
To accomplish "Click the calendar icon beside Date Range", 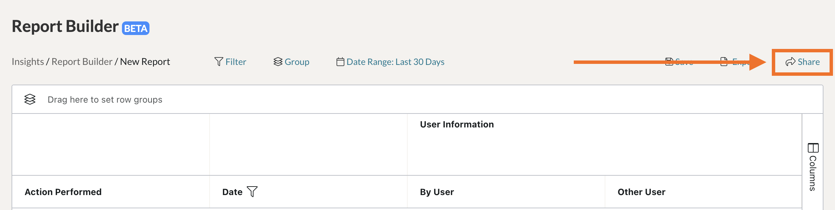I will [340, 62].
